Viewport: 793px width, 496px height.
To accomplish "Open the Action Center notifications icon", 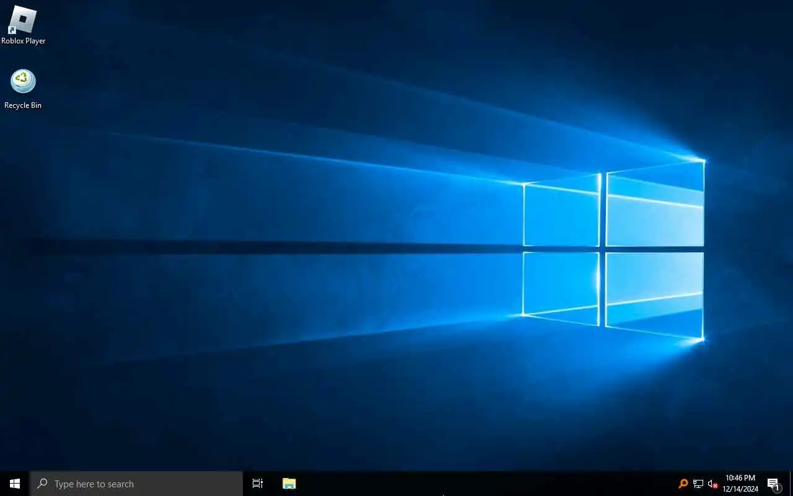I will [x=773, y=484].
